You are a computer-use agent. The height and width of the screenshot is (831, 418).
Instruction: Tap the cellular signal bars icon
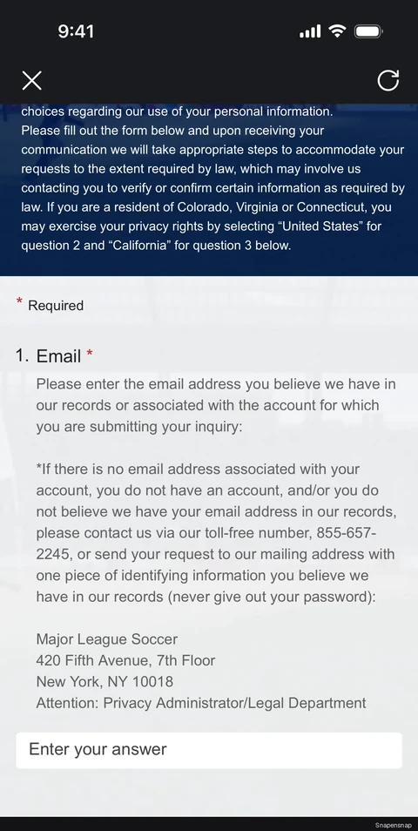[310, 32]
